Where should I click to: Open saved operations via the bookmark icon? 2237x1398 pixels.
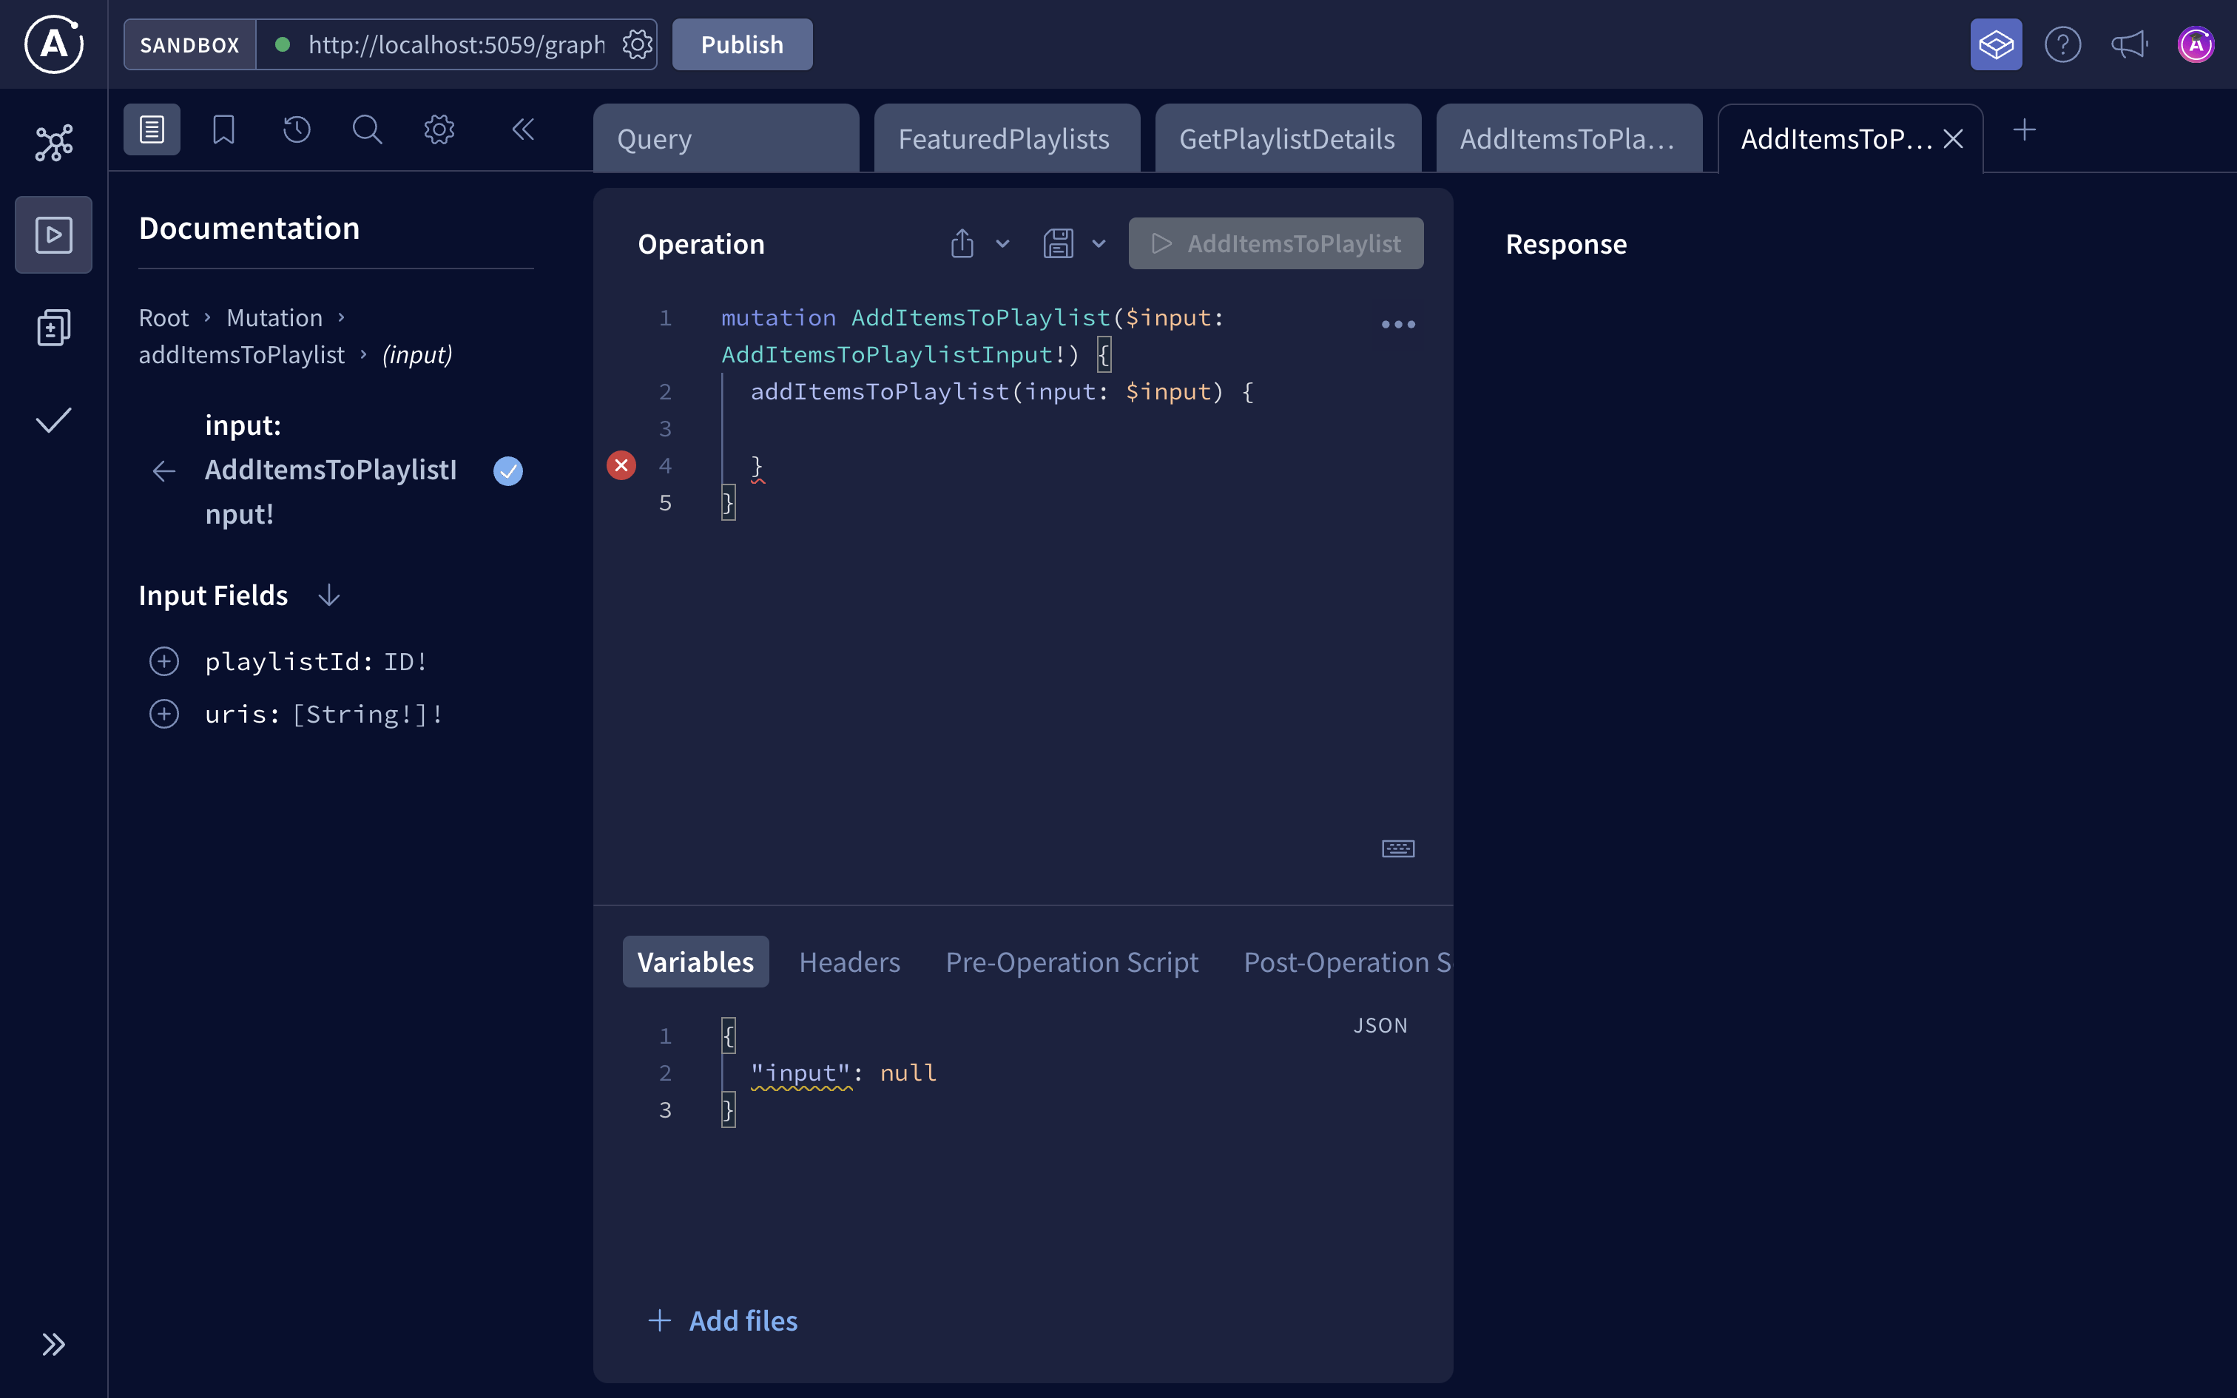coord(223,129)
